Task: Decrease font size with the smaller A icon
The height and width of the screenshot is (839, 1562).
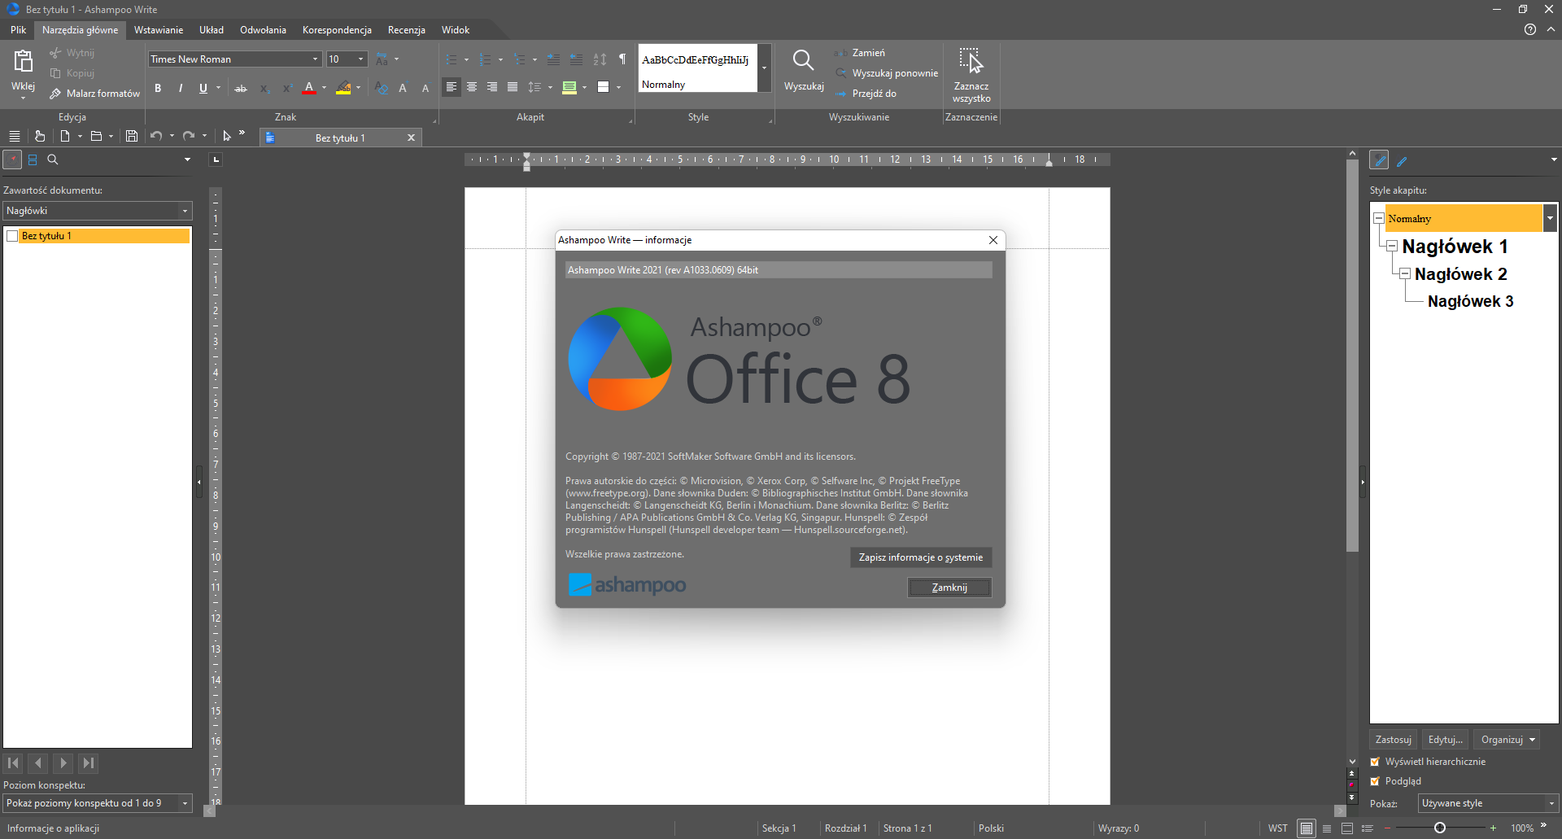Action: coord(425,88)
